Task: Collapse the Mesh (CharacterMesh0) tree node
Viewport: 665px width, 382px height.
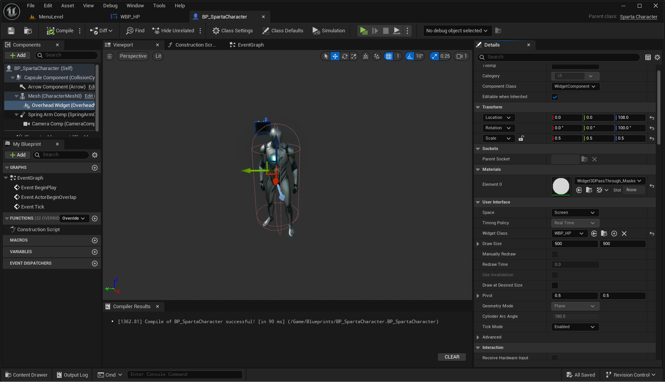Action: pos(17,96)
